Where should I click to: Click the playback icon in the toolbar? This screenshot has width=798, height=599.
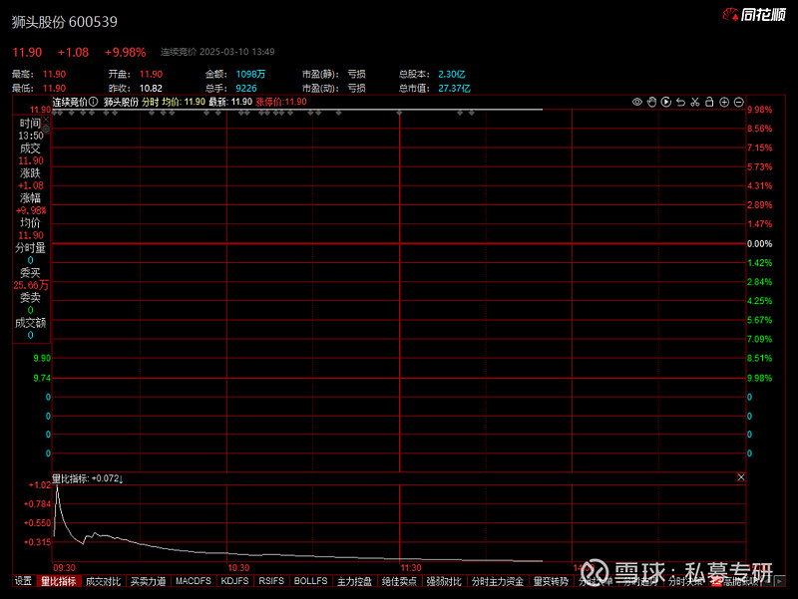click(666, 103)
